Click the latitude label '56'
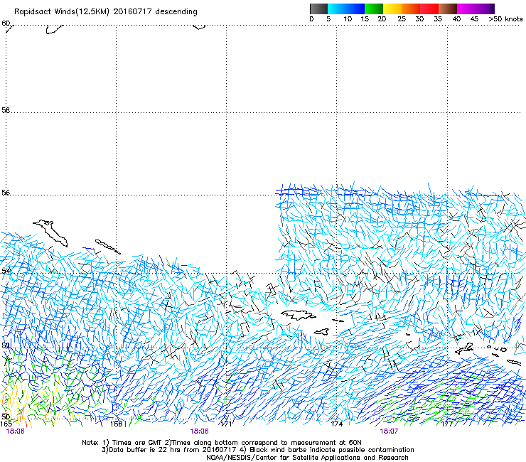Viewport: 526px width, 462px height. [x=6, y=193]
